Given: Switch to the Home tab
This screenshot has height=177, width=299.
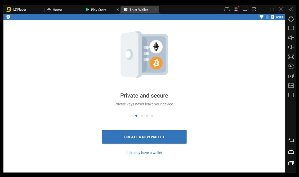Looking at the screenshot, I should pos(55,10).
